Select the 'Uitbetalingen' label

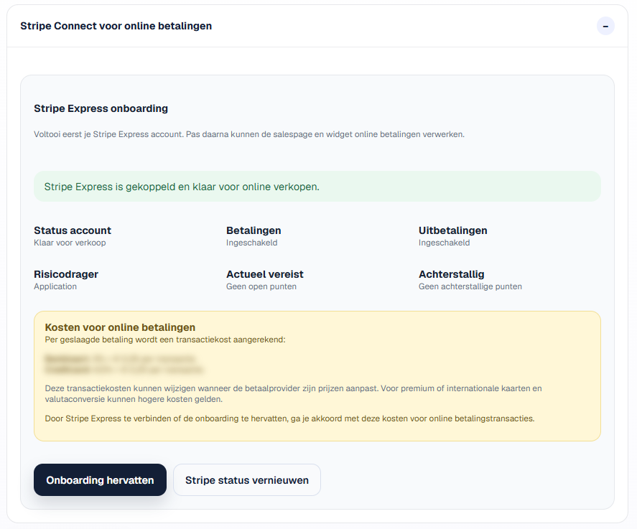pos(453,230)
